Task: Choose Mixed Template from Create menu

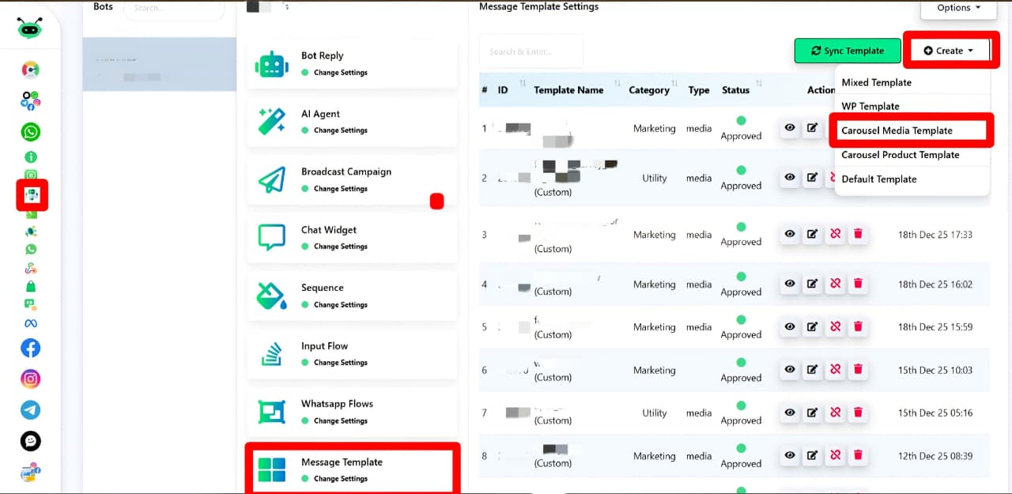Action: (x=876, y=82)
